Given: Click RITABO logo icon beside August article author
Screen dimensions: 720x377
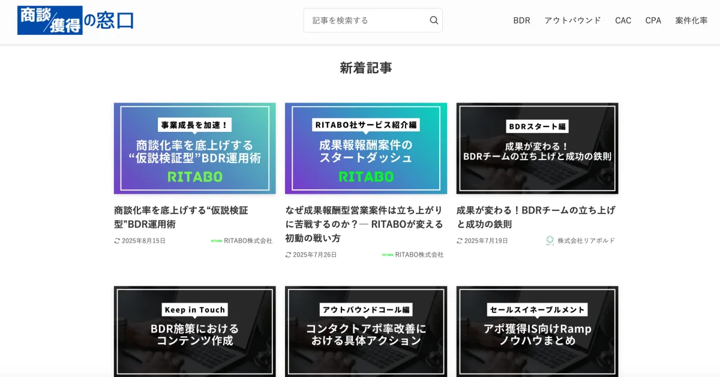Looking at the screenshot, I should pos(217,241).
